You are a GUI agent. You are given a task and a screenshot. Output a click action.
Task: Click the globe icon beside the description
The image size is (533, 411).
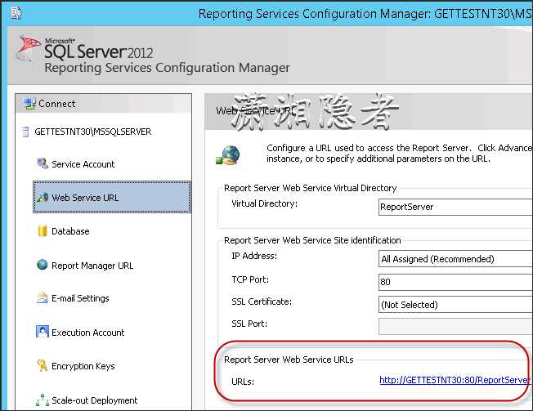[228, 155]
